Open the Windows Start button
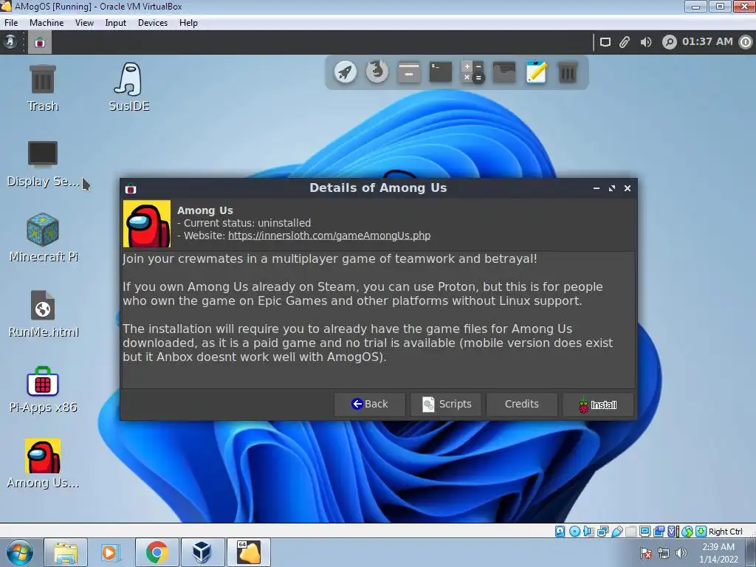The height and width of the screenshot is (567, 756). coord(20,552)
